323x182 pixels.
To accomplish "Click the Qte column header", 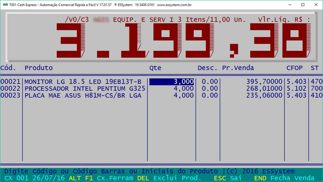I will tap(155, 68).
